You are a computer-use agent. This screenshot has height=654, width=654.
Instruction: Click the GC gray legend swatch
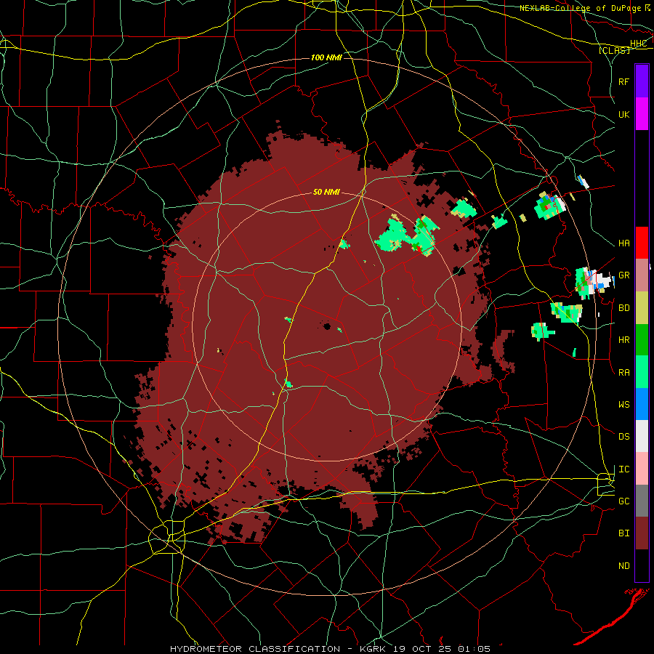coord(642,501)
